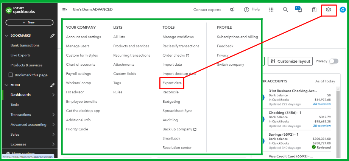Collapse the sidebar with hamburger icon
The height and width of the screenshot is (161, 349).
(x=65, y=9)
